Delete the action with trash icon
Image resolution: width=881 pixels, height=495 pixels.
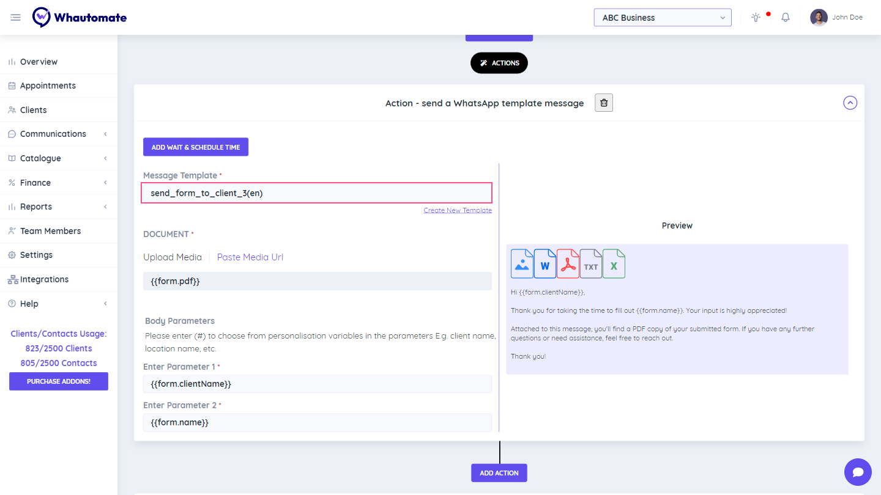(604, 103)
